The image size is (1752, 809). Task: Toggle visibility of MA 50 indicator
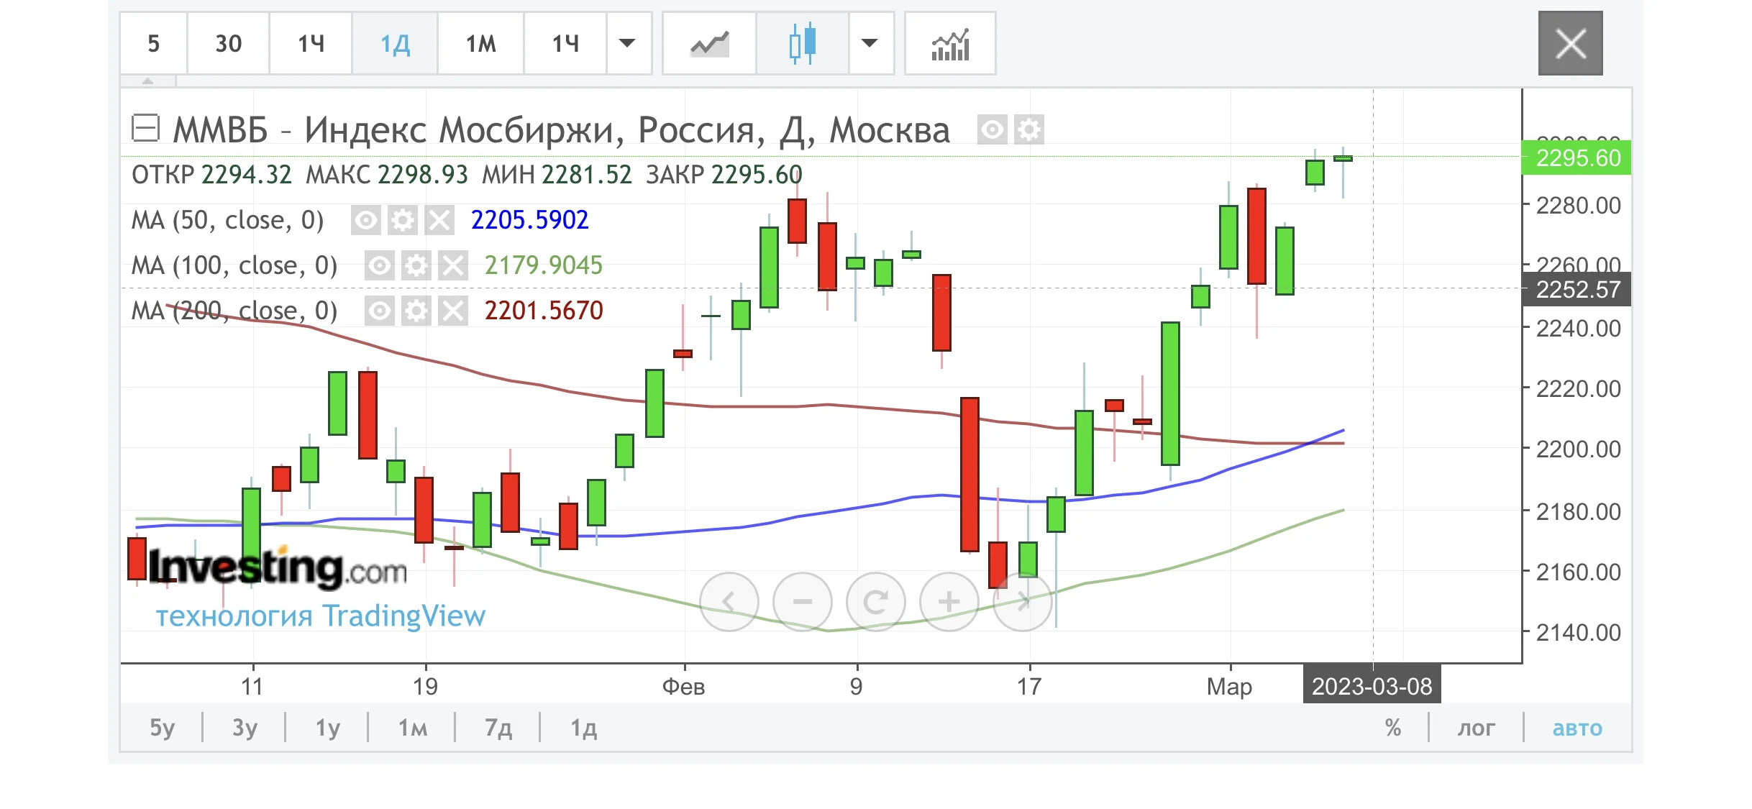coord(365,220)
